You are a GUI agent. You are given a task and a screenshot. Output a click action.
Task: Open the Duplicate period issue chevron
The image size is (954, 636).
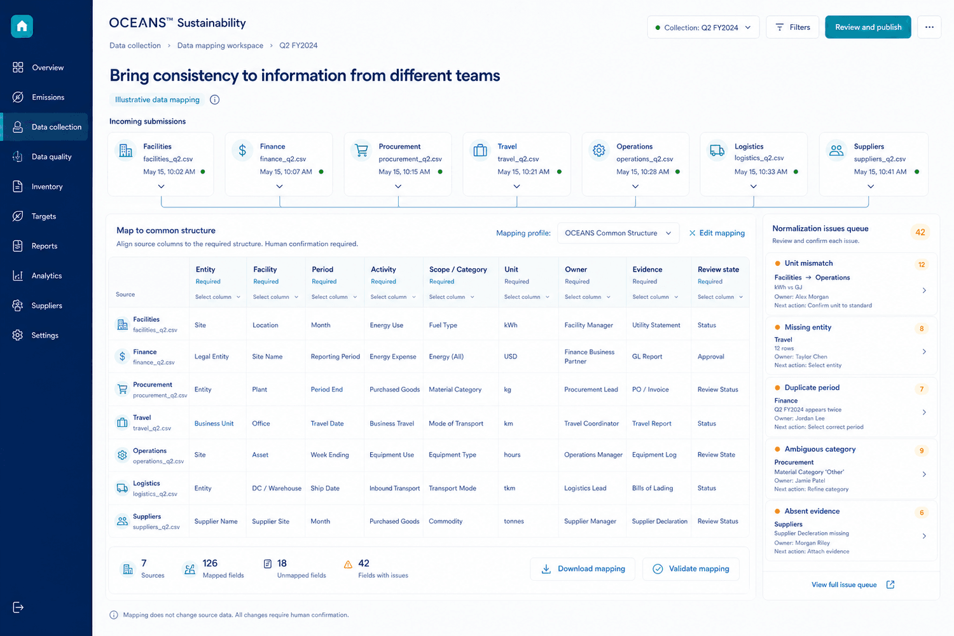tap(924, 412)
